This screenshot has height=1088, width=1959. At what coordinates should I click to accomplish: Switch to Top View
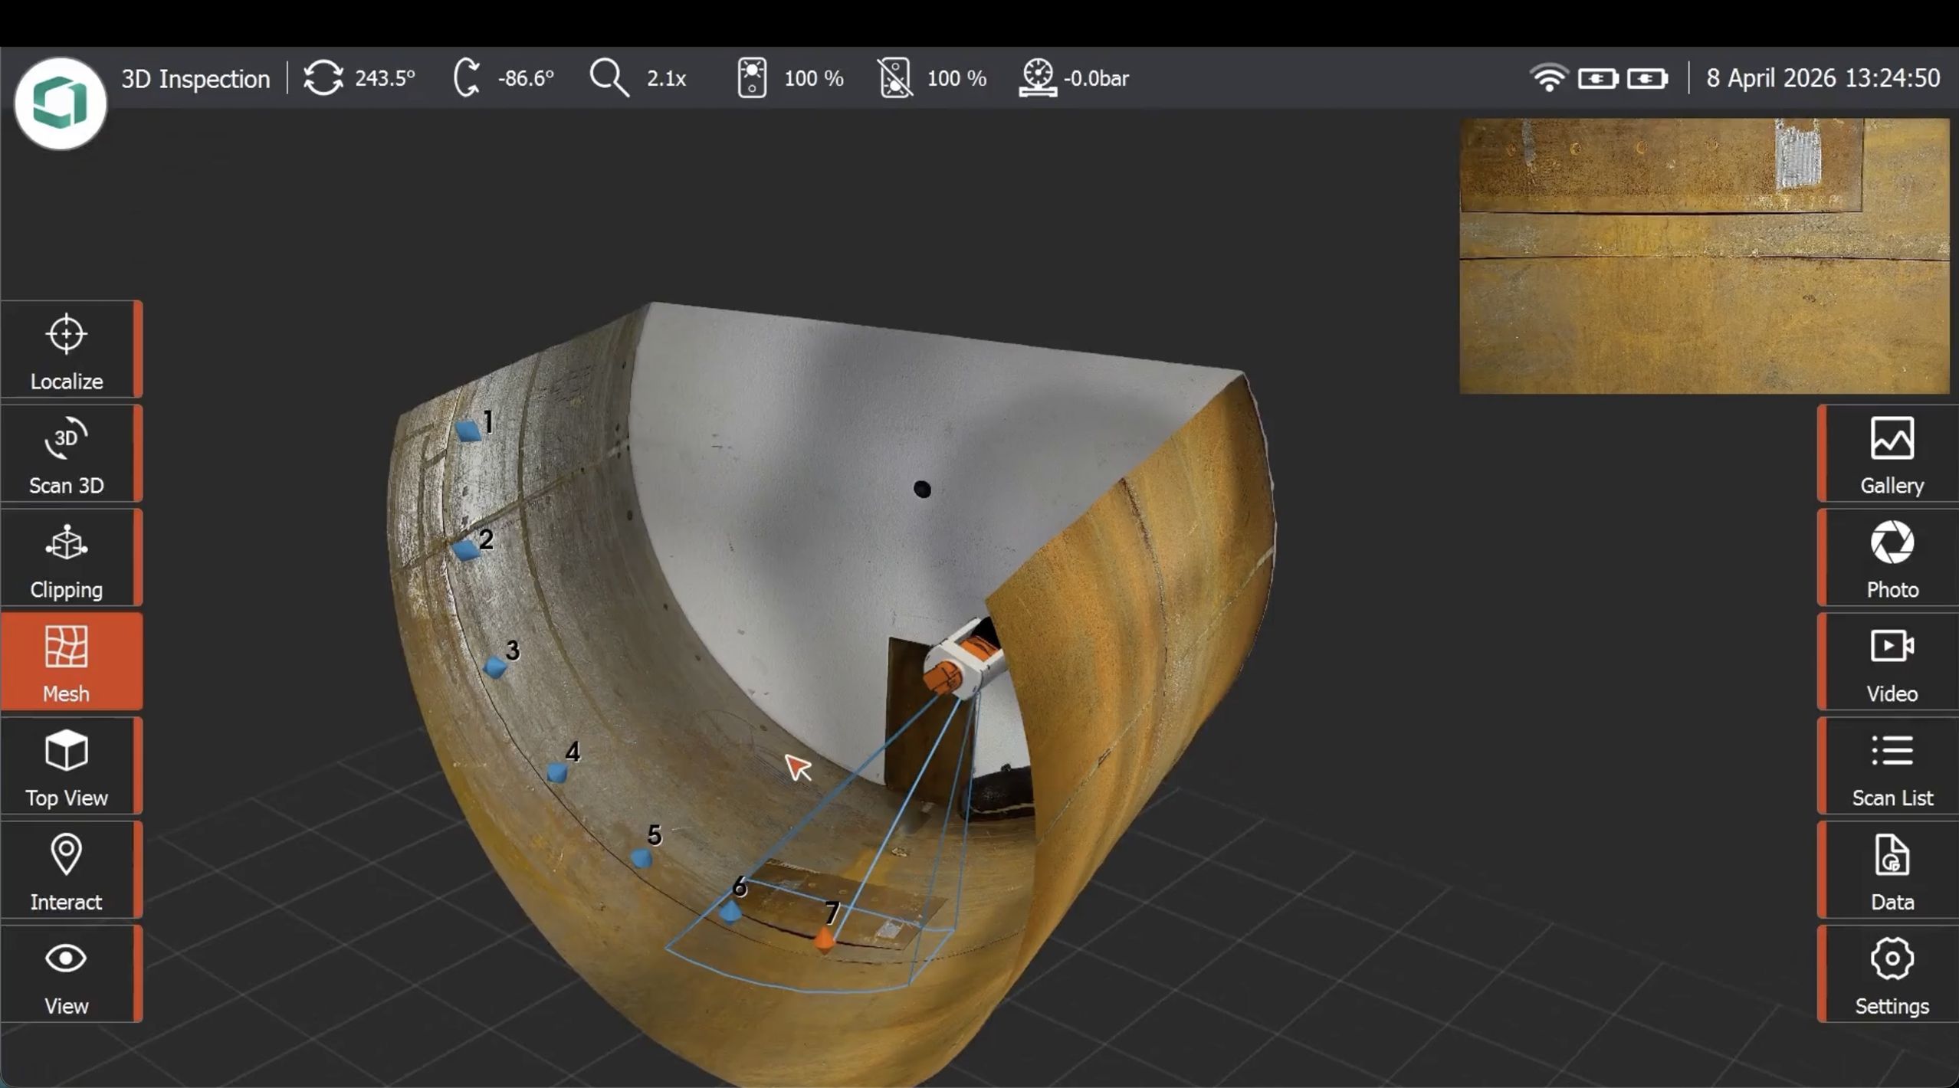(x=67, y=765)
